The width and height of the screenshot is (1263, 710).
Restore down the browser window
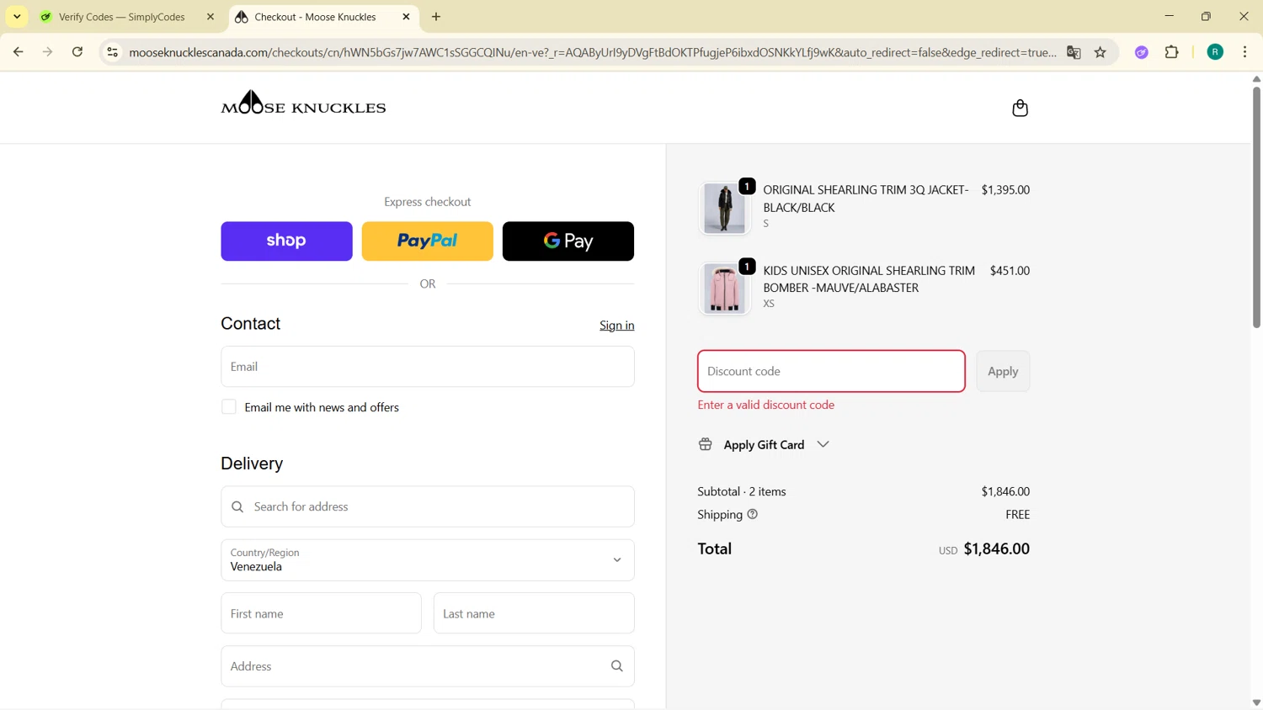pos(1207,16)
